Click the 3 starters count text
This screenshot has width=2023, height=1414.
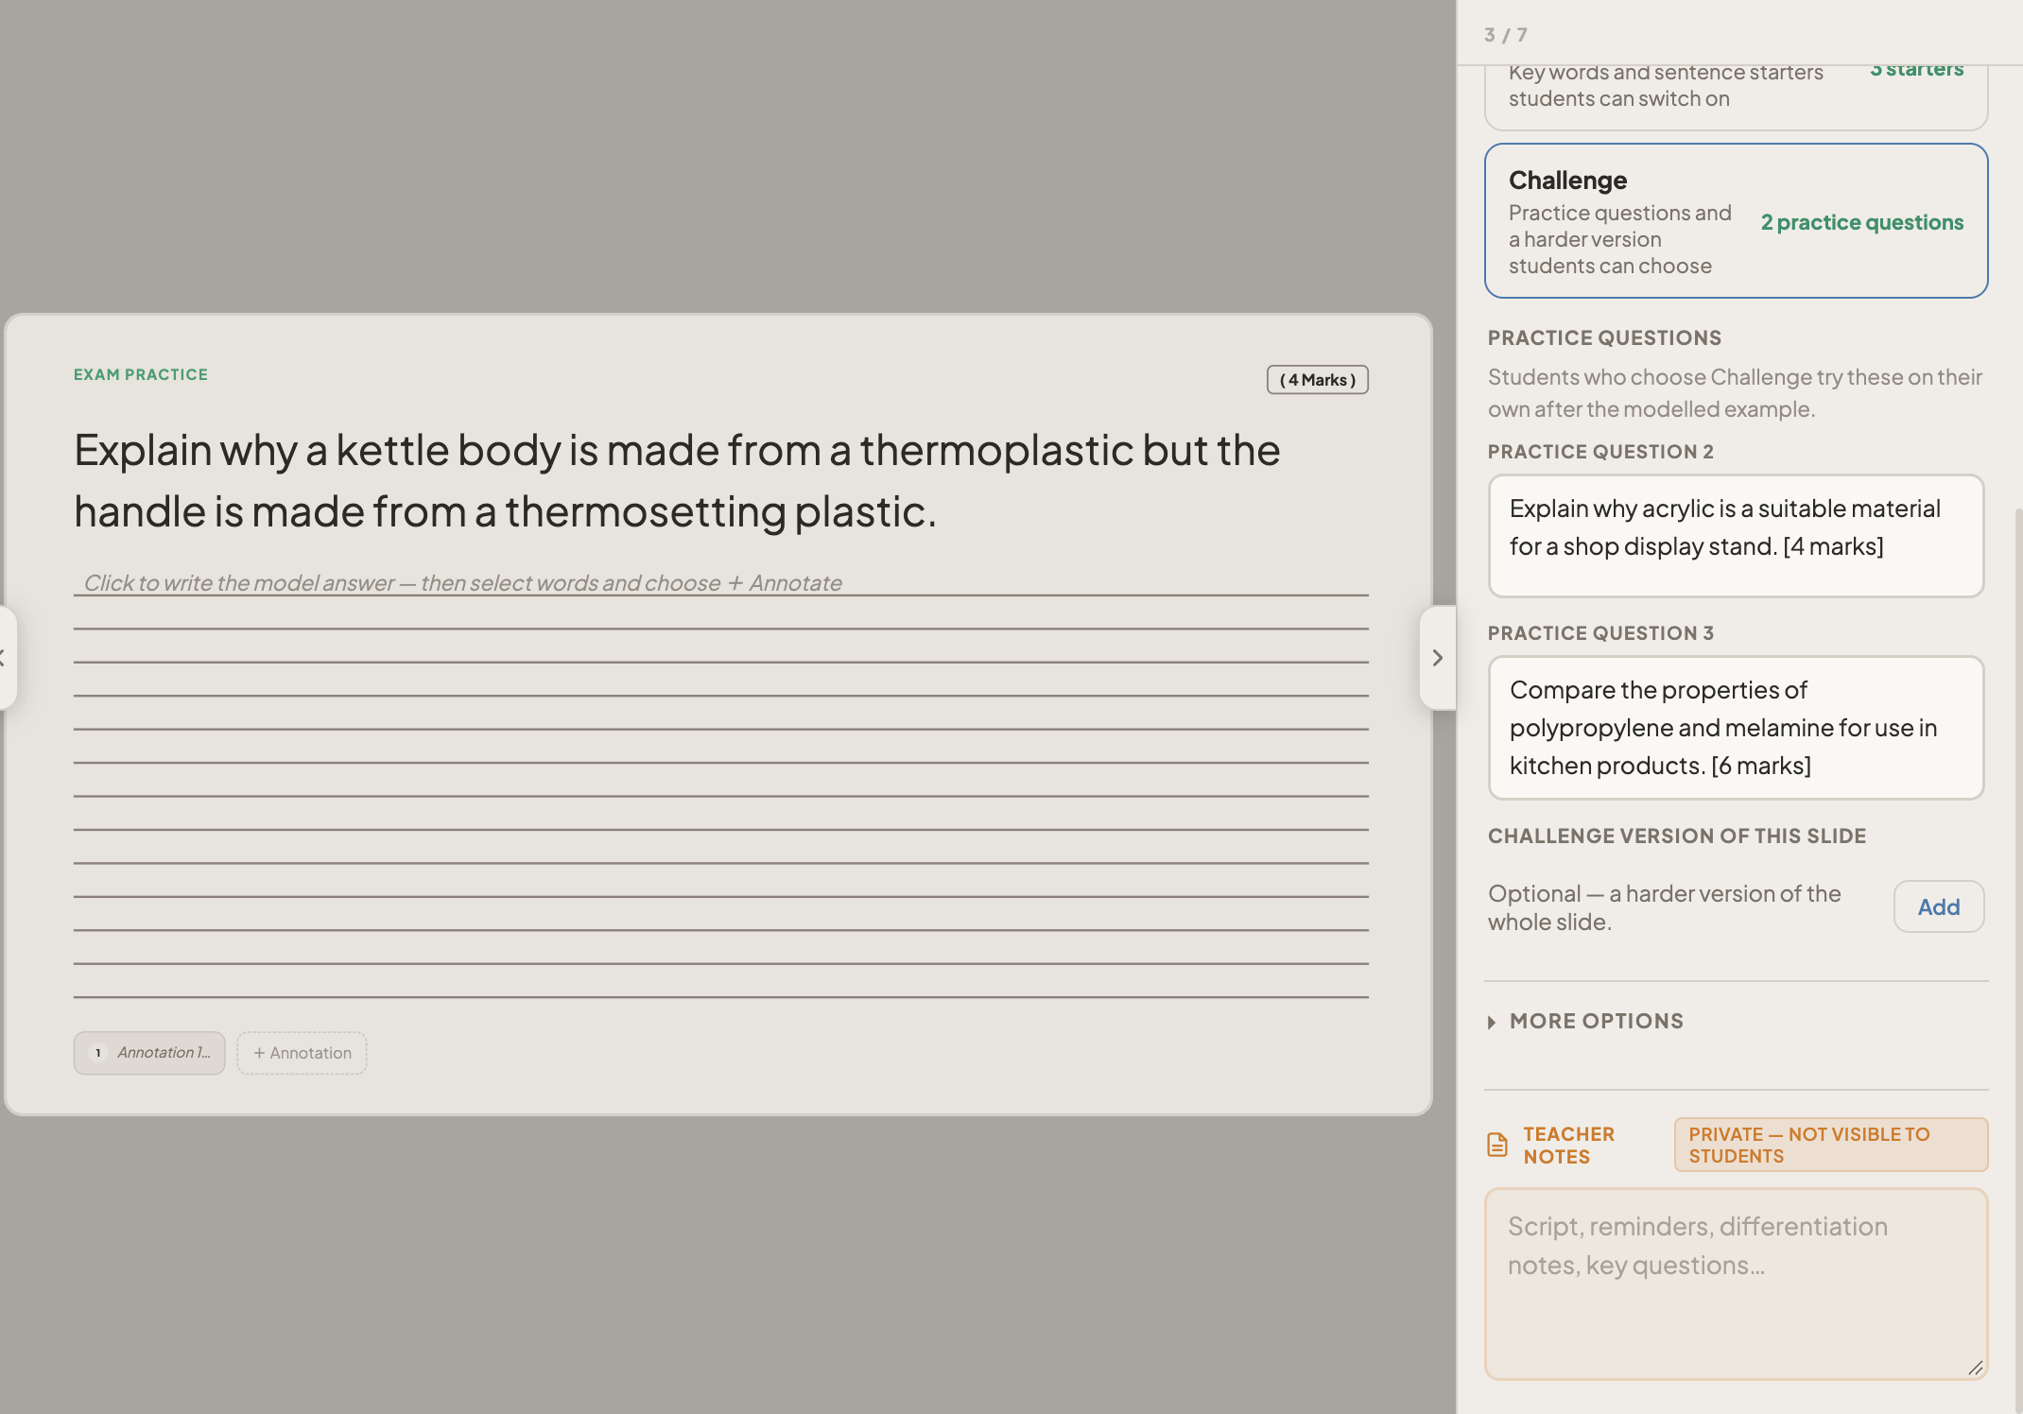(x=1917, y=70)
